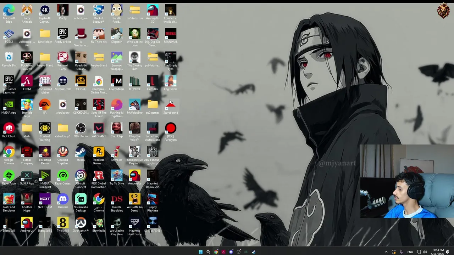Launch the EA app shortcut
This screenshot has width=454, height=255.
(45, 107)
